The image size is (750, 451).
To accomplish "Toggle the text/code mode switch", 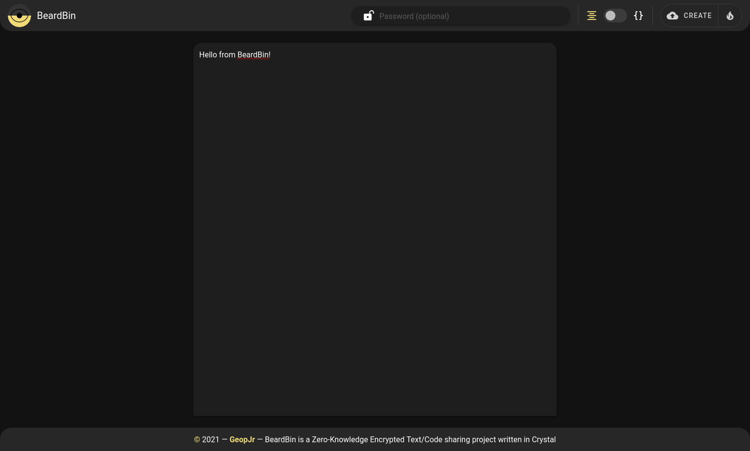I will (615, 16).
